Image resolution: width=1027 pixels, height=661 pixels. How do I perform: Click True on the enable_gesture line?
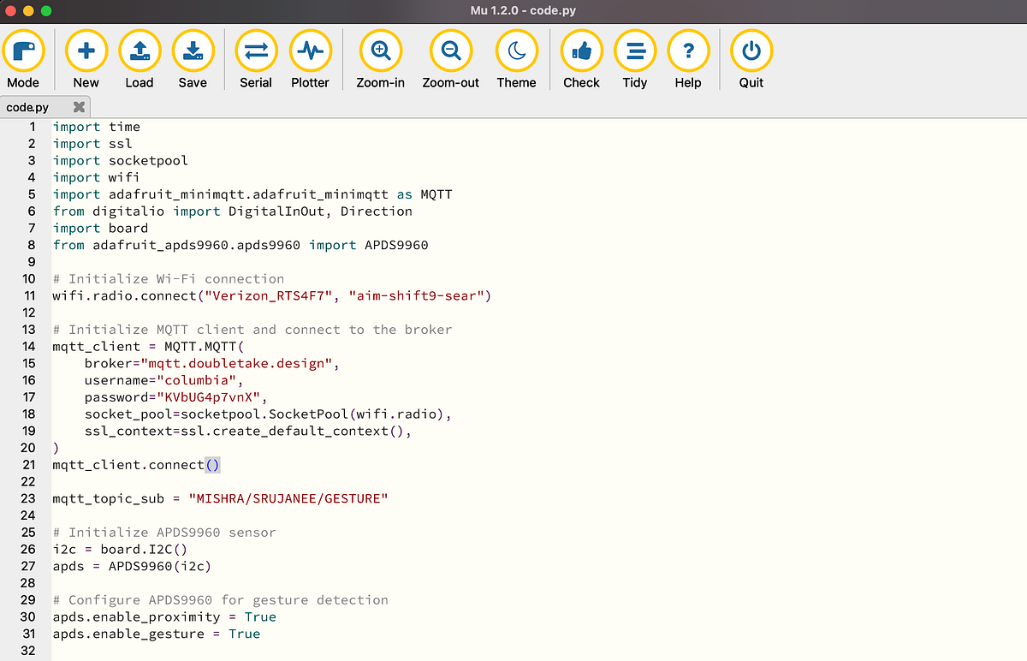pyautogui.click(x=244, y=634)
